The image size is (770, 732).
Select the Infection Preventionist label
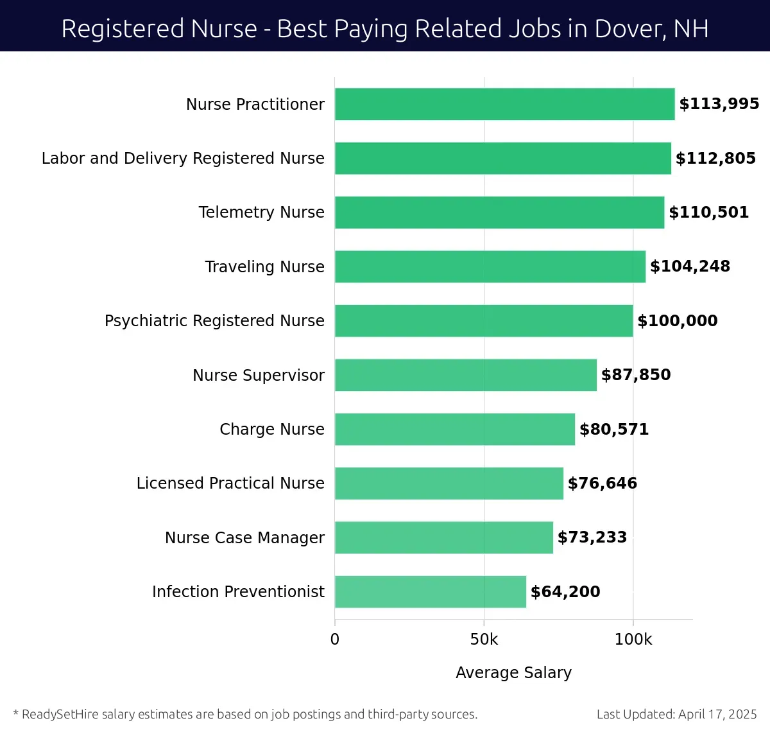pos(239,591)
